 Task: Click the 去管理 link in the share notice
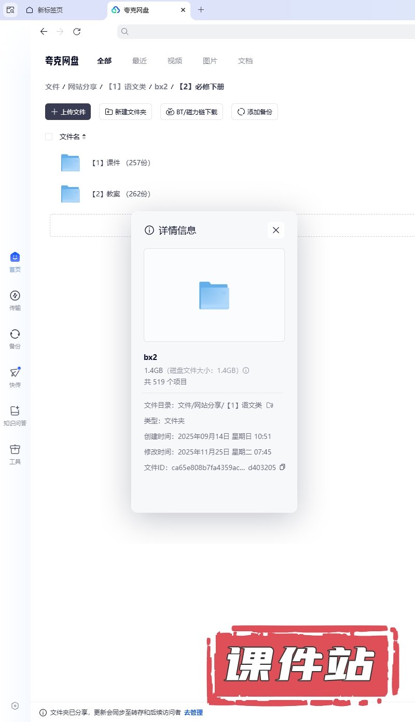[193, 713]
